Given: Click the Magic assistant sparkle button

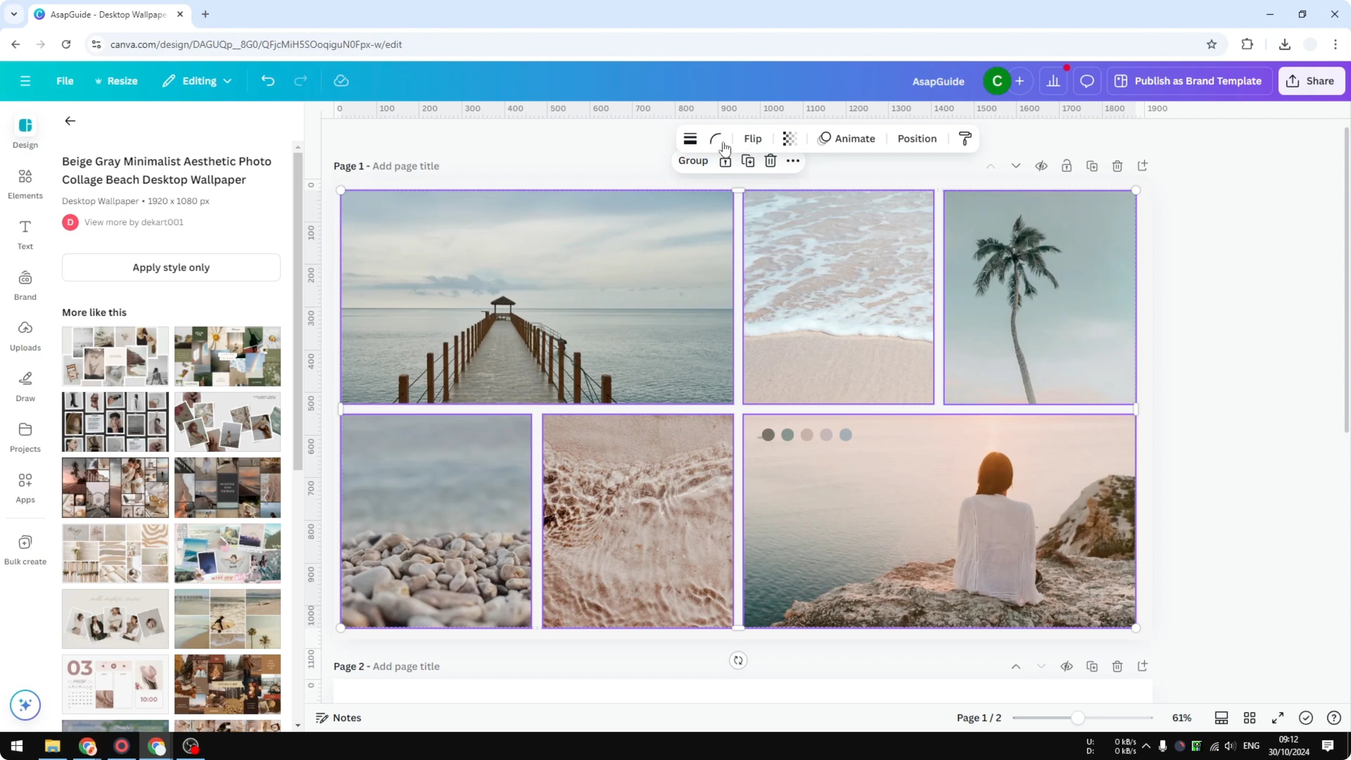Looking at the screenshot, I should (x=25, y=705).
